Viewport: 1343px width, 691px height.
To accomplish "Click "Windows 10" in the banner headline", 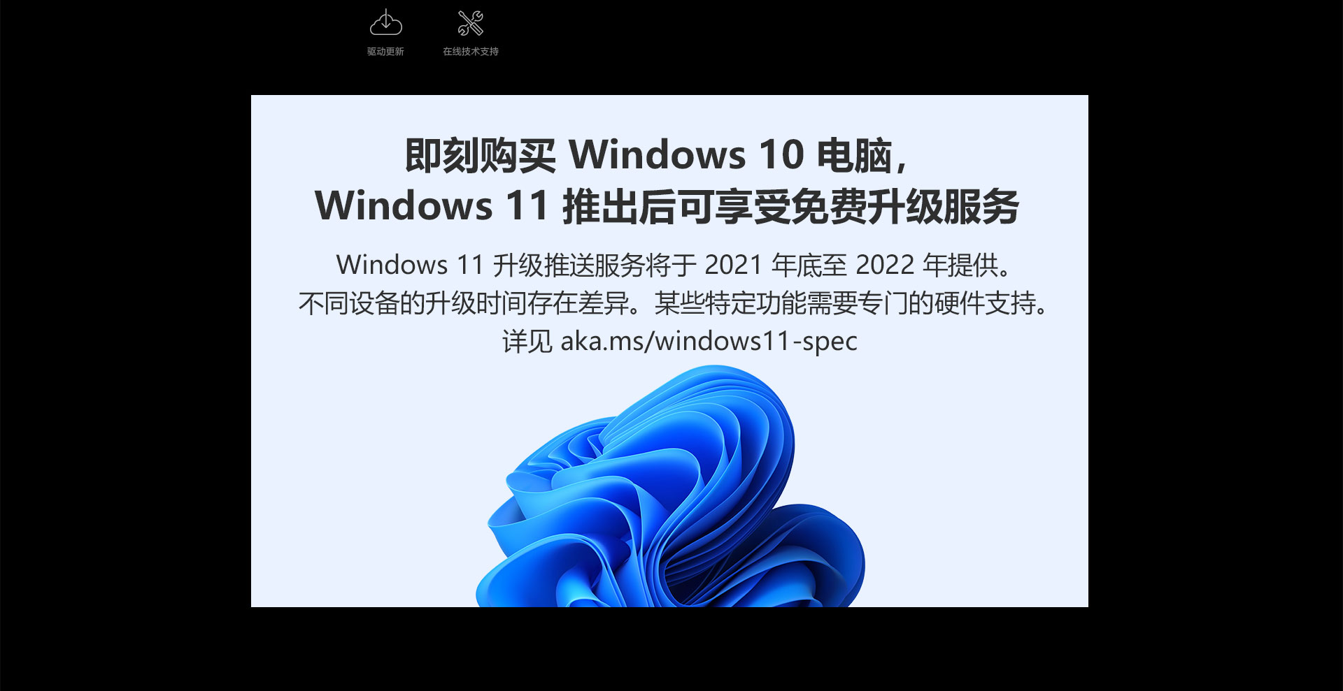I will (686, 155).
